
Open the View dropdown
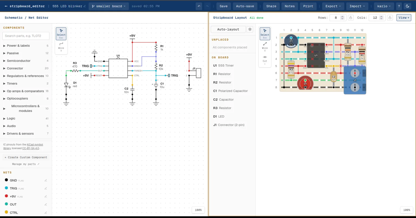(404, 18)
